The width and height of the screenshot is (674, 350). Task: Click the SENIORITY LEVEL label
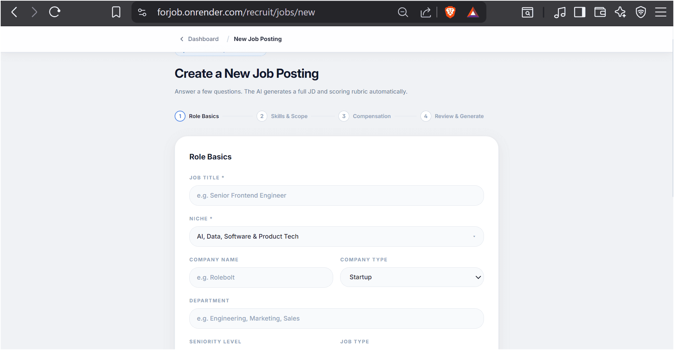click(215, 342)
